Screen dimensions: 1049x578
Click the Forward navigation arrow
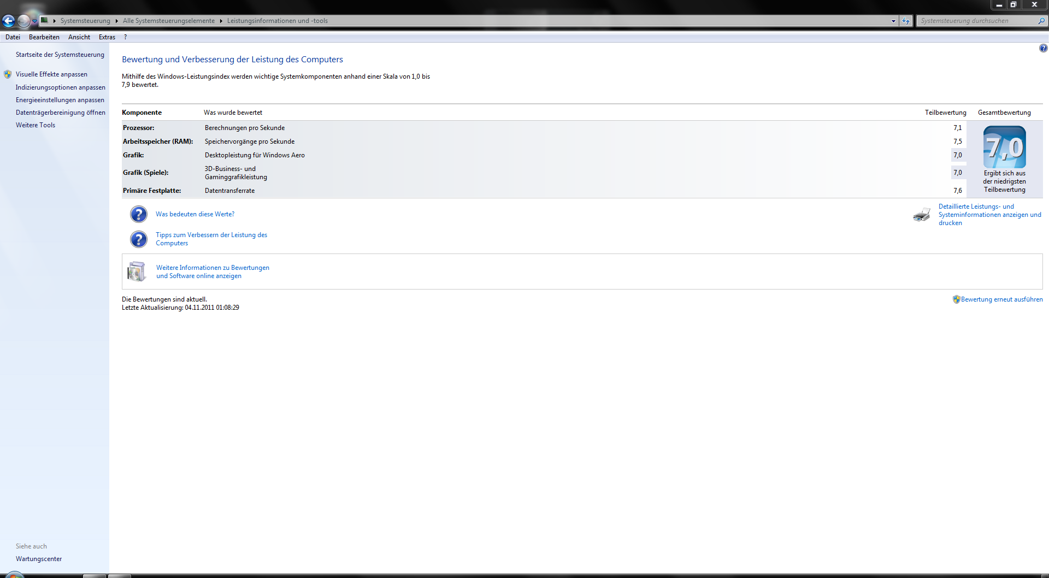(23, 21)
